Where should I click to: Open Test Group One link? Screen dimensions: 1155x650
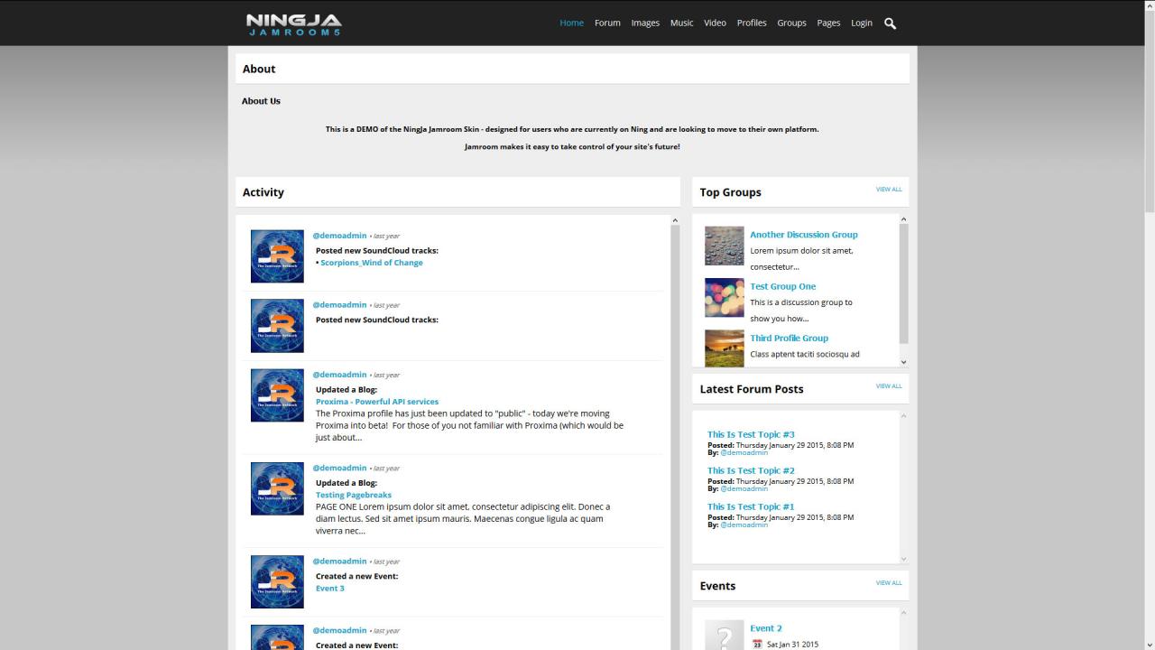(x=782, y=286)
